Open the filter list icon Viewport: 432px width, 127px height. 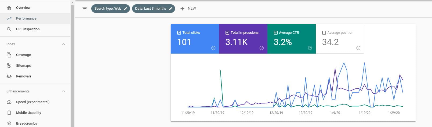point(85,9)
